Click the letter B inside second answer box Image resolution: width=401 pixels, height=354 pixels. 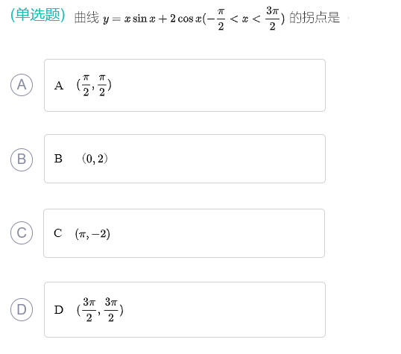point(58,159)
